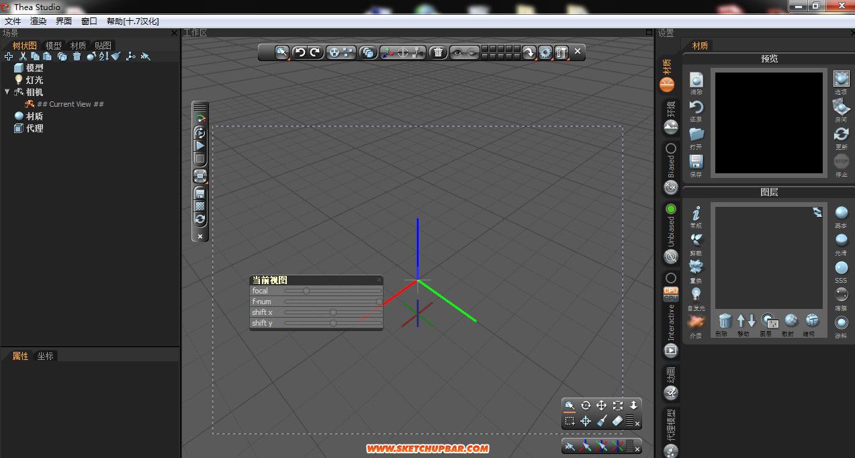Collapse the 相机 camera tree node
Image resolution: width=855 pixels, height=458 pixels.
(x=7, y=92)
